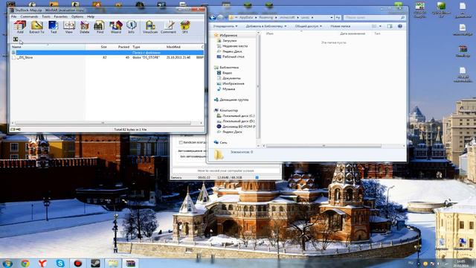The image size is (476, 268).
Task: Select Домашняя группа in Explorer sidebar
Action: pyautogui.click(x=234, y=100)
